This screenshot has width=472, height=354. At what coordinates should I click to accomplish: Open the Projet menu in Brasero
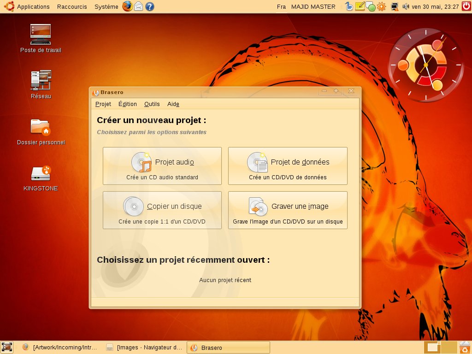coord(103,104)
